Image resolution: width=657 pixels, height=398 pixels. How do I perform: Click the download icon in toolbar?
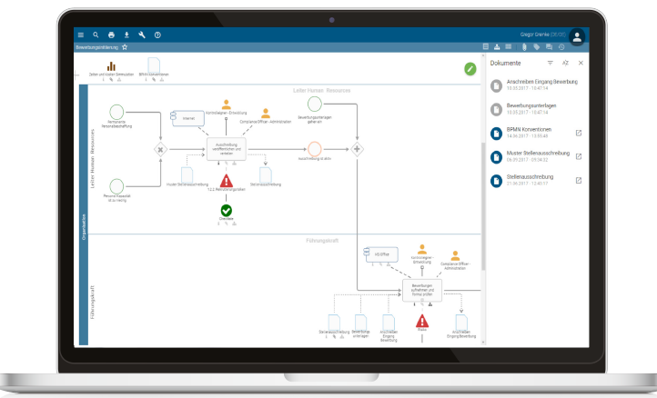click(126, 34)
